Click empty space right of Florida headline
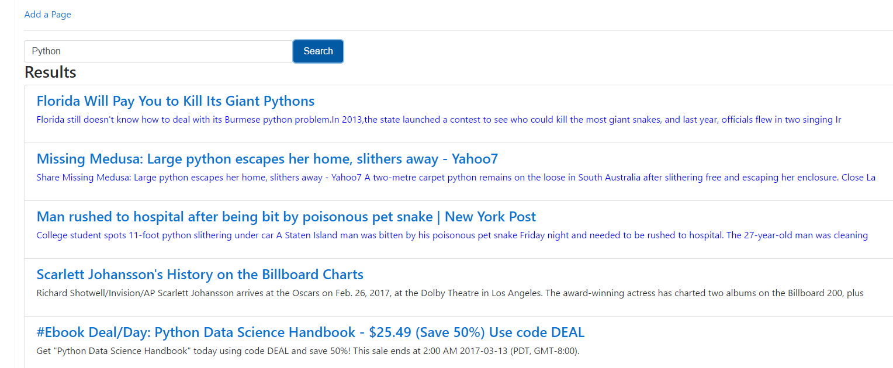This screenshot has height=368, width=893. (x=602, y=101)
